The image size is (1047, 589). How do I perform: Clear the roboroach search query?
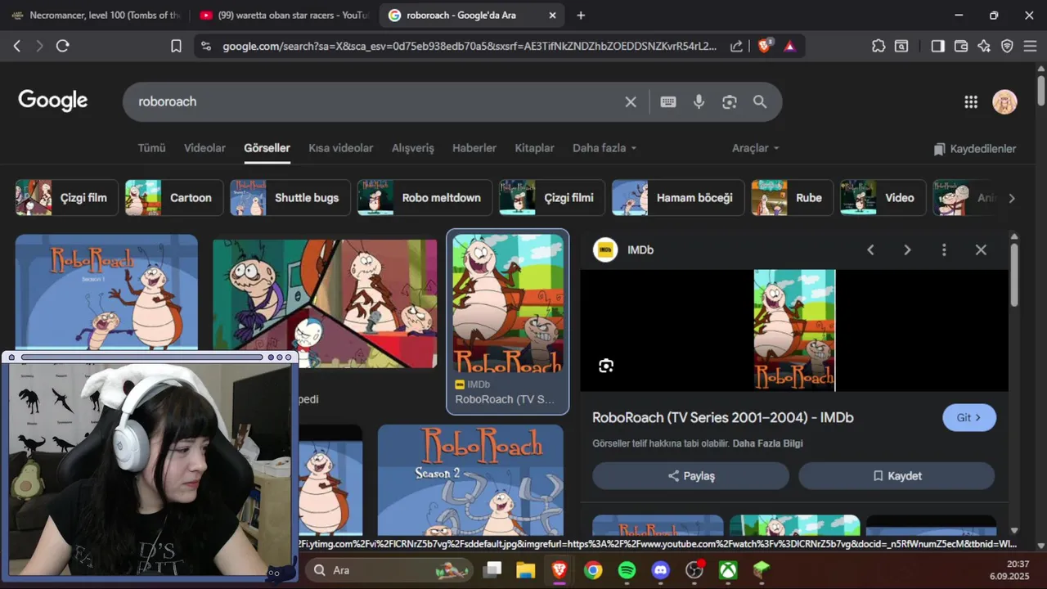pyautogui.click(x=631, y=101)
